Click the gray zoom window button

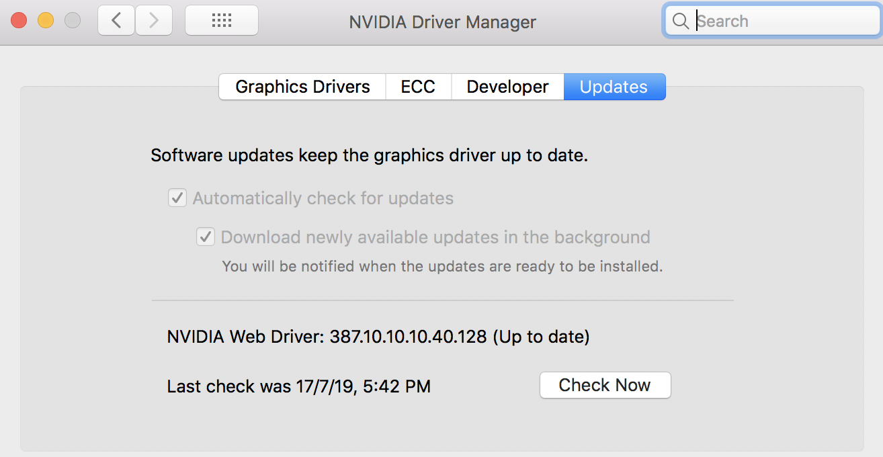click(72, 21)
